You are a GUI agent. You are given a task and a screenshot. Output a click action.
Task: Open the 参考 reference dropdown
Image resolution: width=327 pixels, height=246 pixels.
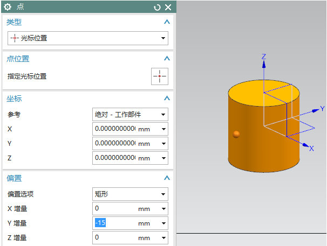[x=130, y=114]
